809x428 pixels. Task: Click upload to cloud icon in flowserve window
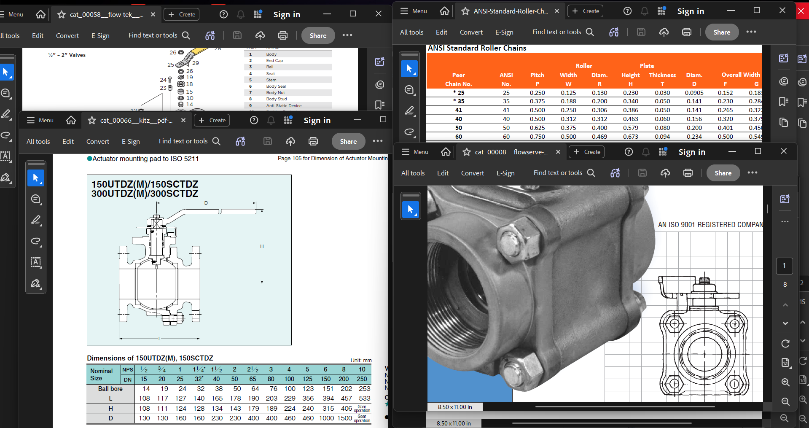click(665, 173)
